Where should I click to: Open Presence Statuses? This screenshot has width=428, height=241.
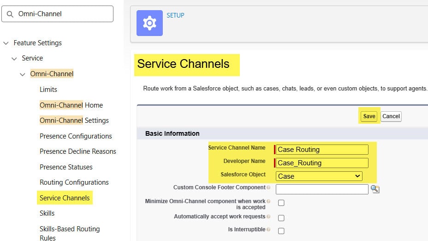(66, 167)
